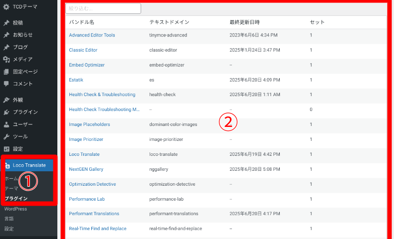Click date 2025年6月19日 4:42 PM
Screen dimensions: 394x239
[254, 154]
